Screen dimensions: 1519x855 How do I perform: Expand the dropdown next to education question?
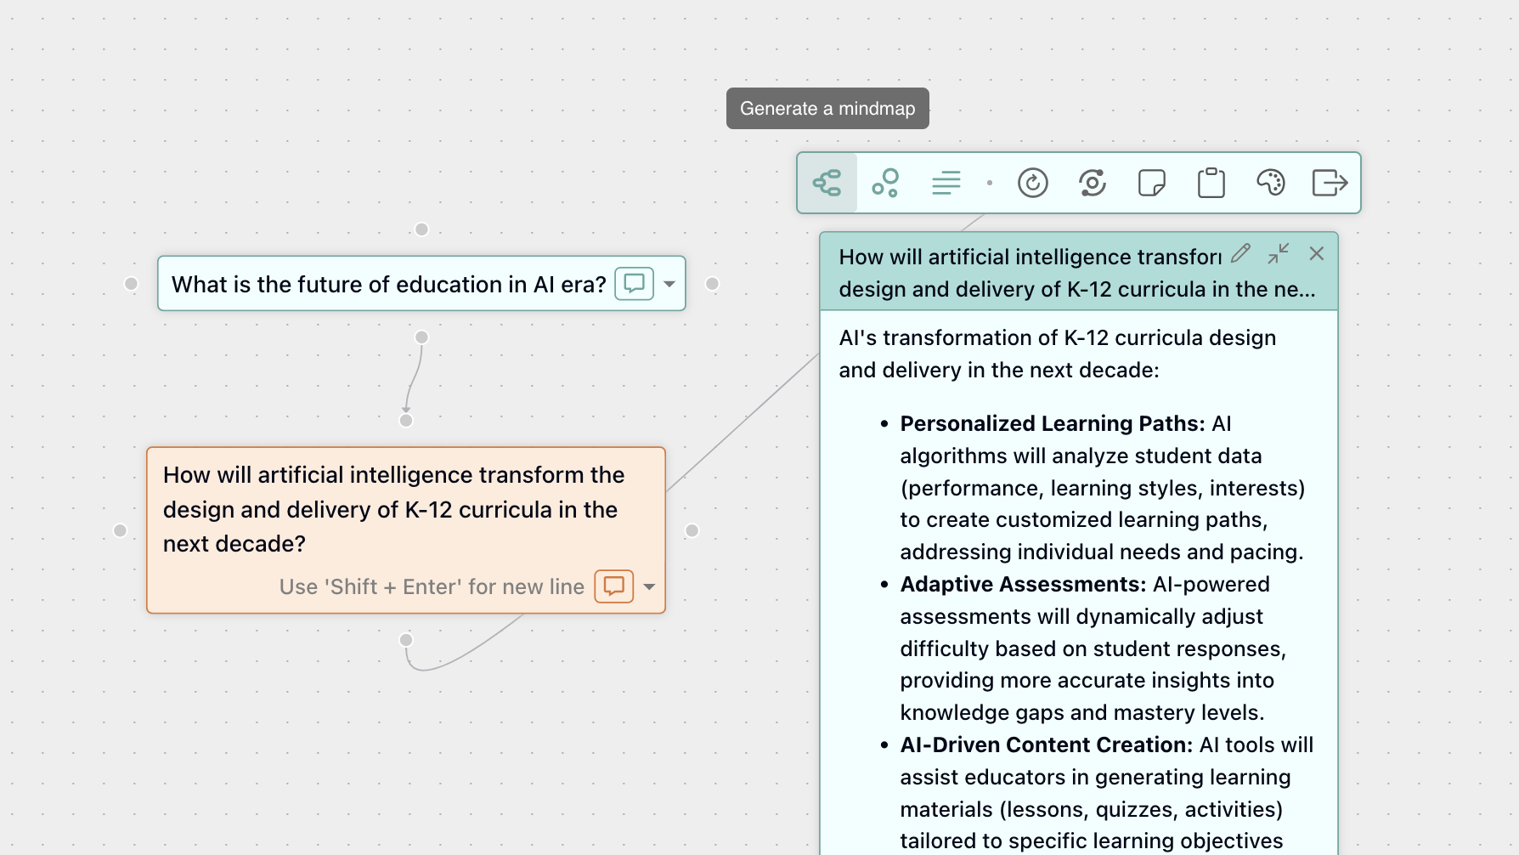point(668,284)
